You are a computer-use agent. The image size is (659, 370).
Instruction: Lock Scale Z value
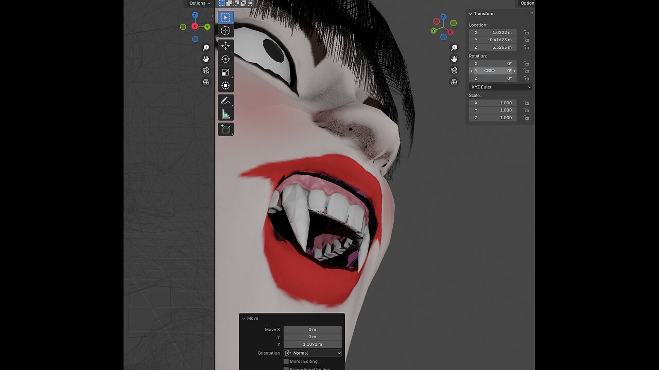pyautogui.click(x=526, y=118)
